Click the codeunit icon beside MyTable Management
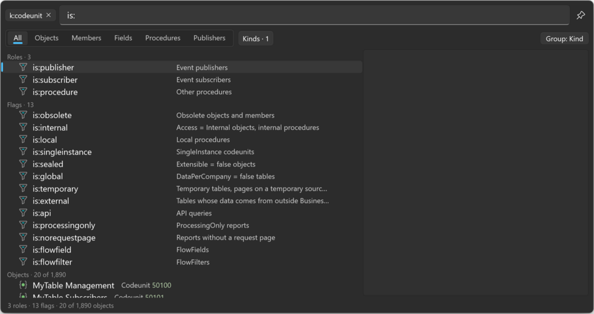 [23, 285]
